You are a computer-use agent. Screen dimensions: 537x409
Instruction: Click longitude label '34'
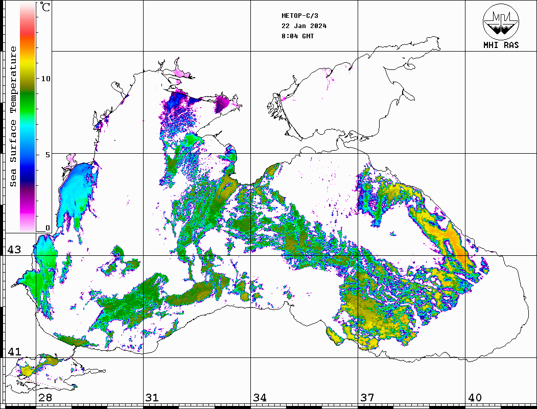point(260,398)
